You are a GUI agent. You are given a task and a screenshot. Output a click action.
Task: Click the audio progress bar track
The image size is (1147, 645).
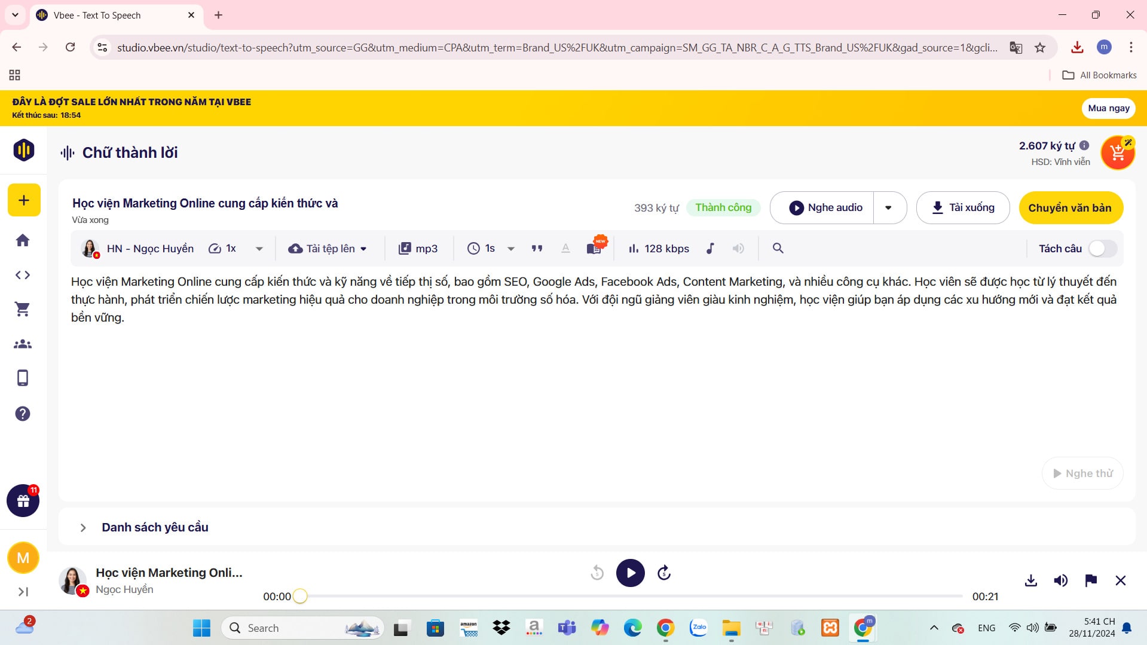pos(631,596)
